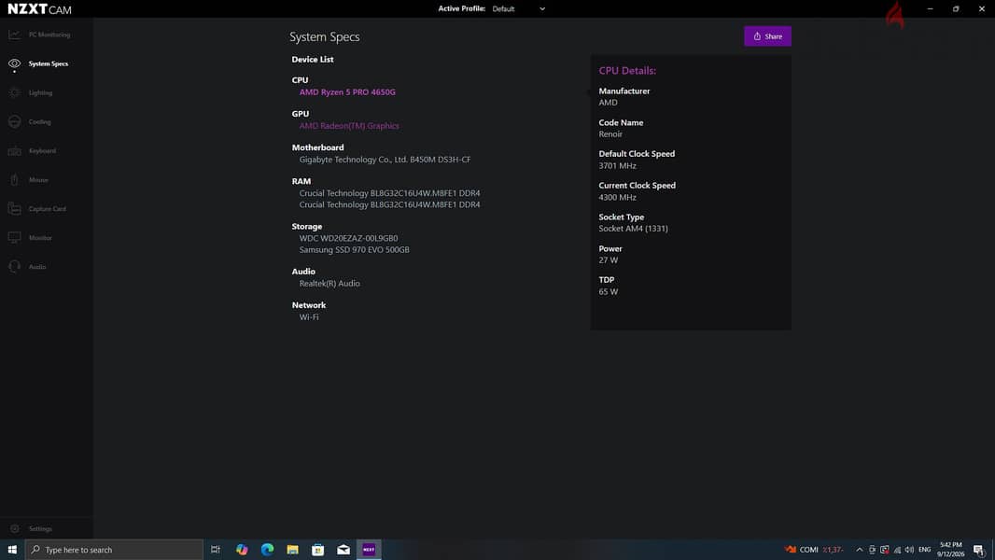
Task: Click the Share button
Action: 767,36
